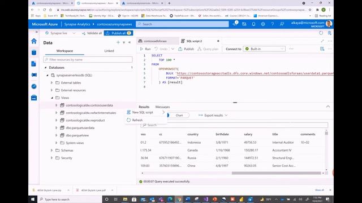Choose Refresh from context menu

(146, 120)
